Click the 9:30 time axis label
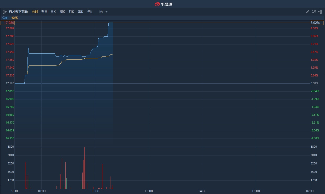This screenshot has width=325, height=194. click(x=15, y=191)
